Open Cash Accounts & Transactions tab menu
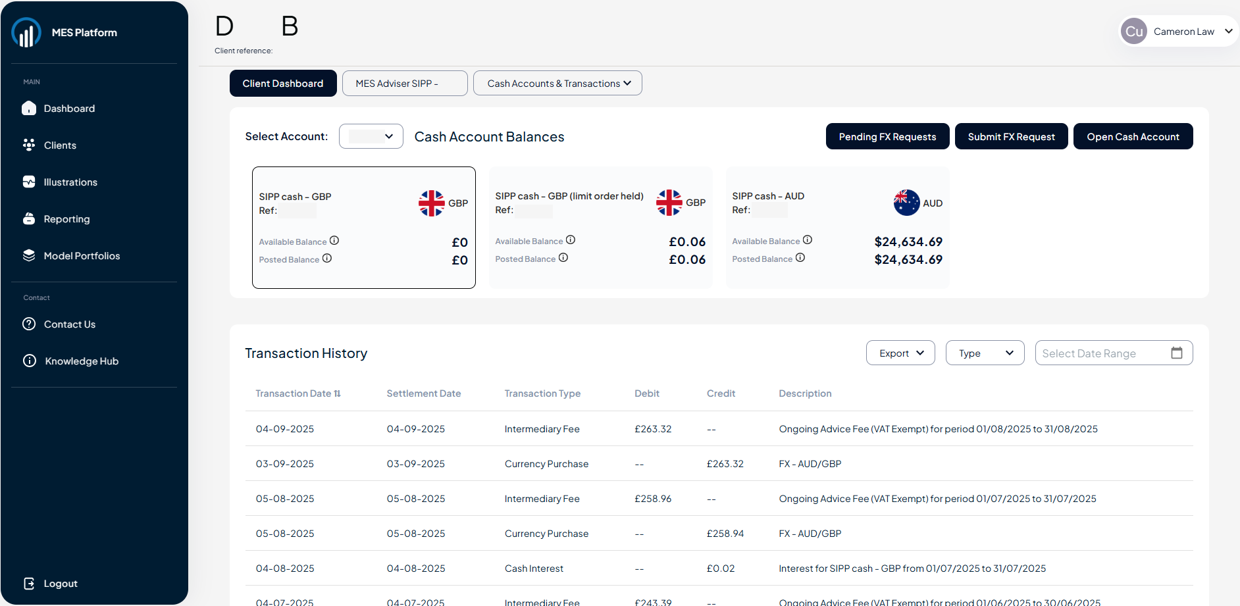The width and height of the screenshot is (1240, 606). click(557, 84)
